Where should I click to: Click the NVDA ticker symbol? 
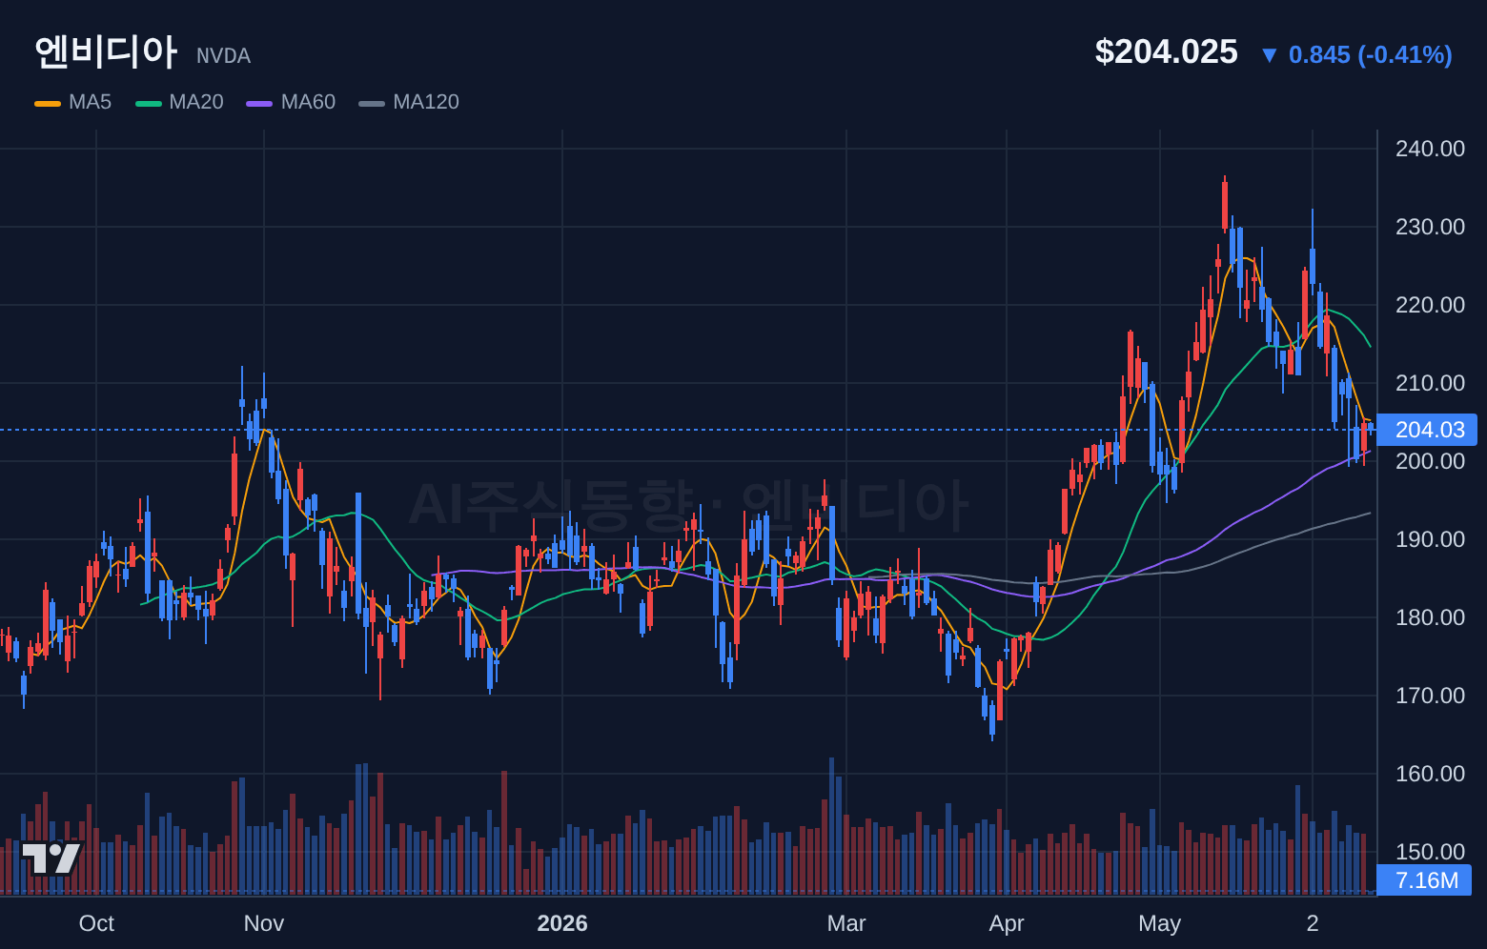point(224,56)
